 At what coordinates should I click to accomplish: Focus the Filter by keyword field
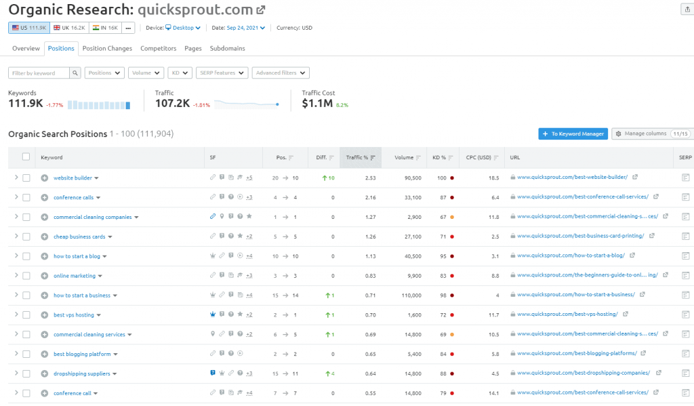coord(39,73)
